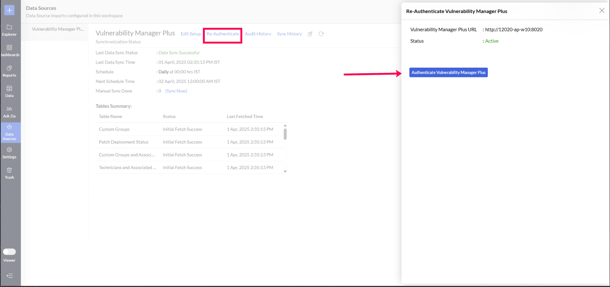Click the refresh icon next to Sync History
Screen dimensions: 610x287
pos(321,34)
